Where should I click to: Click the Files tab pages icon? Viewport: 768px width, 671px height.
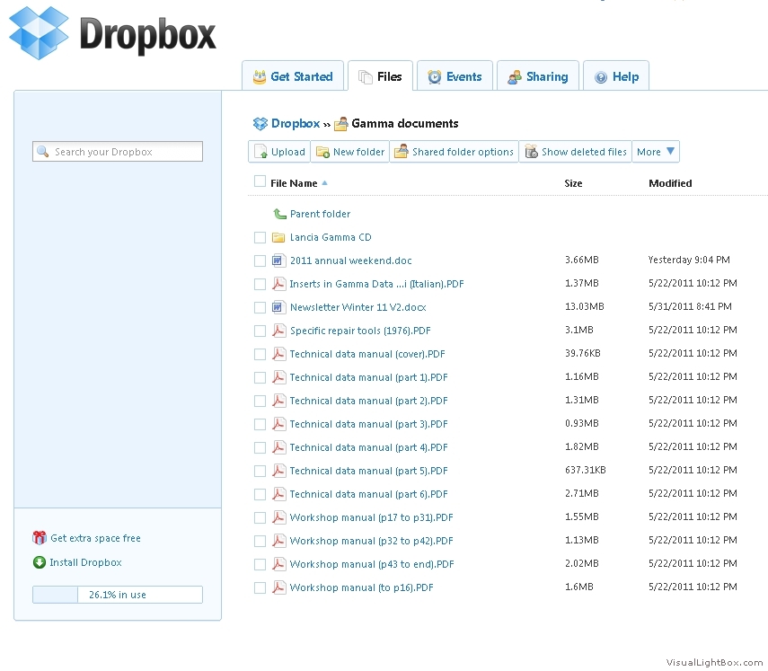click(x=366, y=77)
